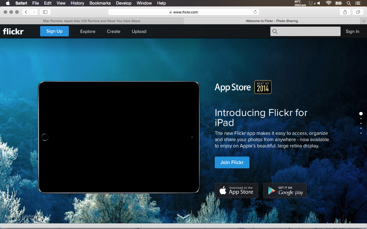The width and height of the screenshot is (367, 229).
Task: Open the History menu
Action: tap(77, 3)
